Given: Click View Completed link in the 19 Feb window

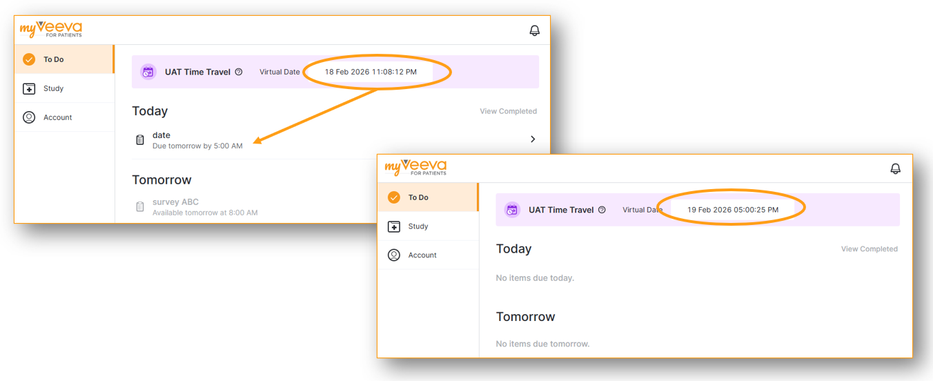Looking at the screenshot, I should (x=869, y=249).
